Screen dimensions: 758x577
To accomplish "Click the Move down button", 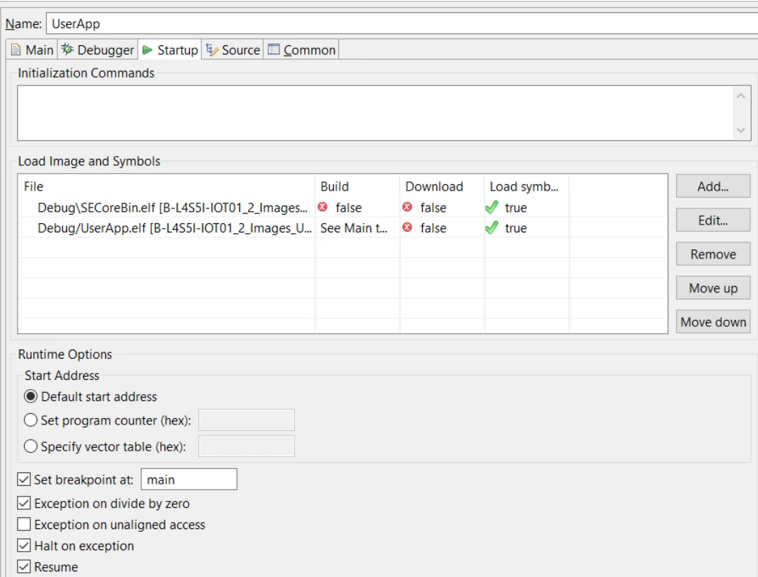I will pos(713,321).
